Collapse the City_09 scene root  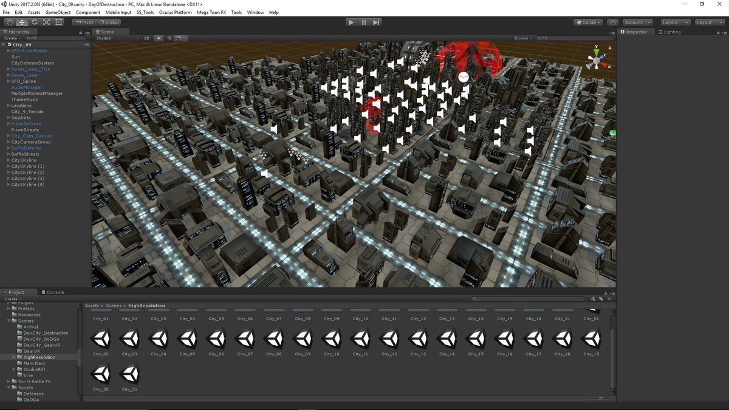[x=4, y=45]
